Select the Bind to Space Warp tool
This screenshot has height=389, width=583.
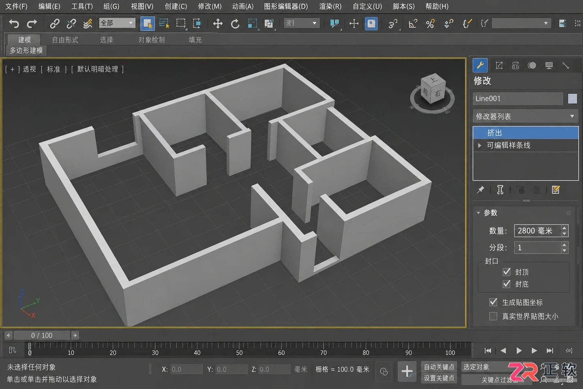(x=87, y=24)
